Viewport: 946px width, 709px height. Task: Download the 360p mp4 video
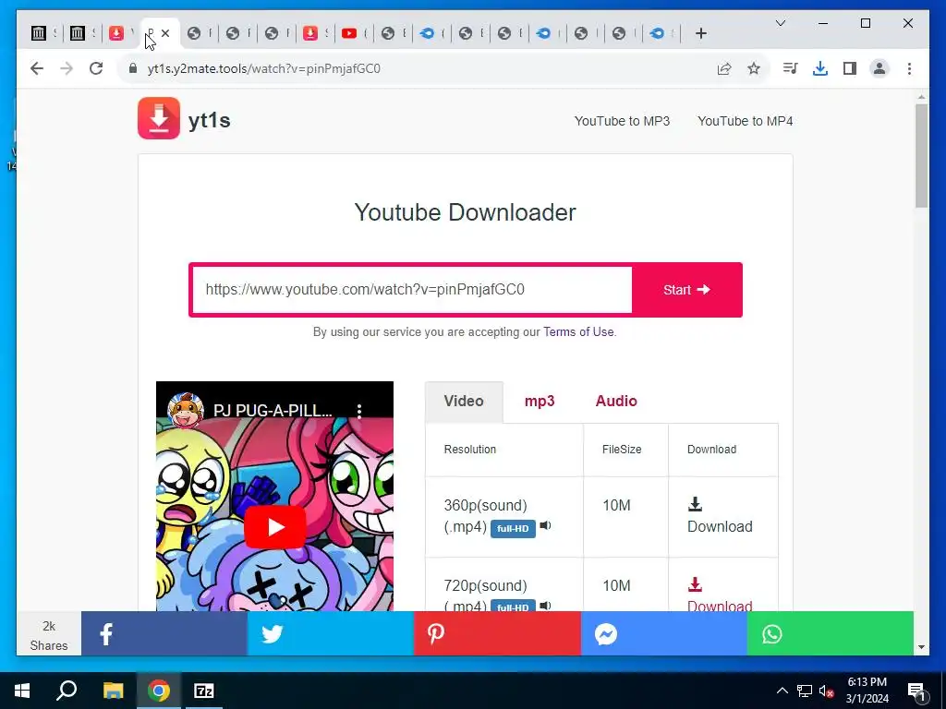point(720,516)
